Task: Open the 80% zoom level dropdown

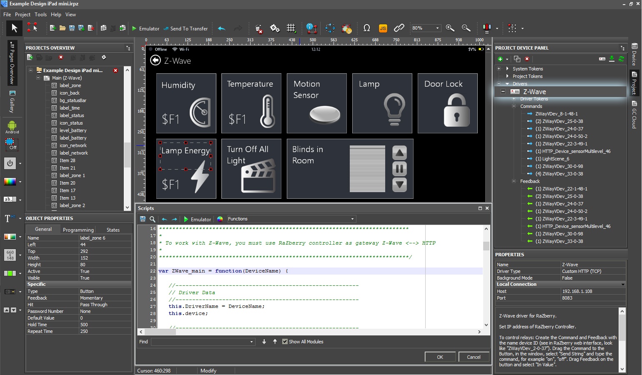Action: [437, 28]
